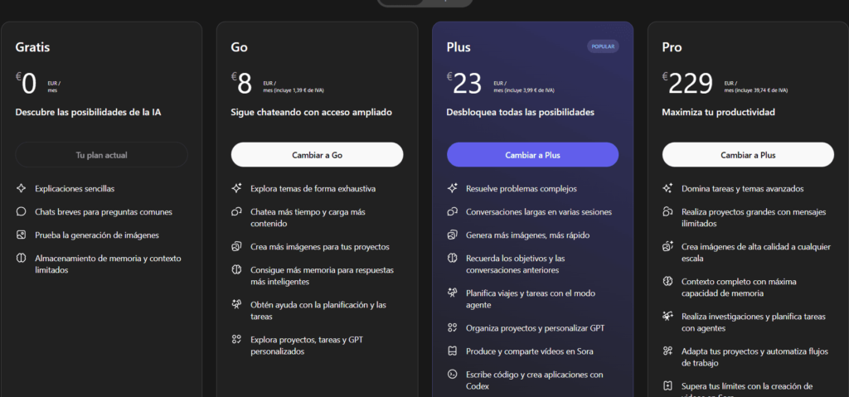Click the video icon beside "Produce y comparte vídeos en Sora"

click(452, 351)
